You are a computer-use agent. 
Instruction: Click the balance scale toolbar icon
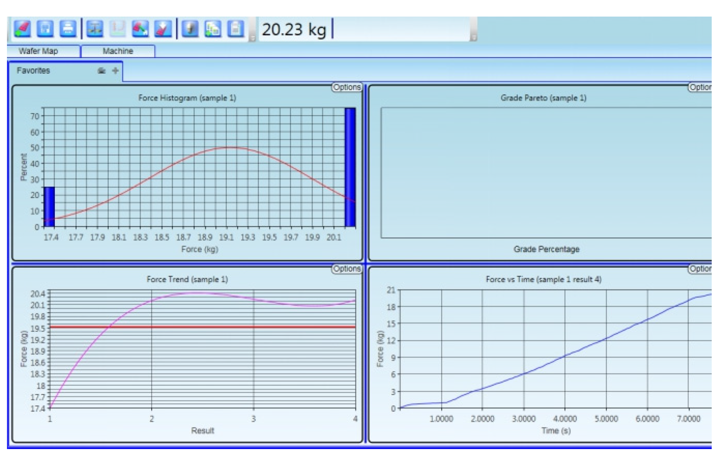(x=95, y=29)
